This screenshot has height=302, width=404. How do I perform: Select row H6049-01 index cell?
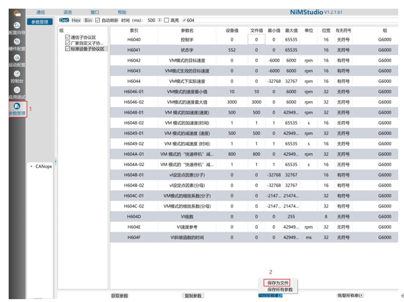134,133
